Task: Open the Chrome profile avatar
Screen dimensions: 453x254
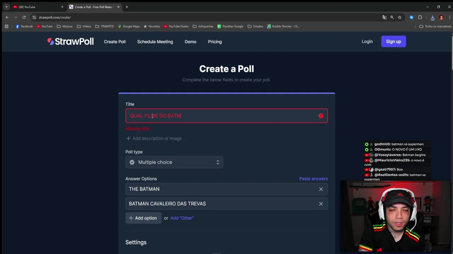Action: [x=441, y=17]
